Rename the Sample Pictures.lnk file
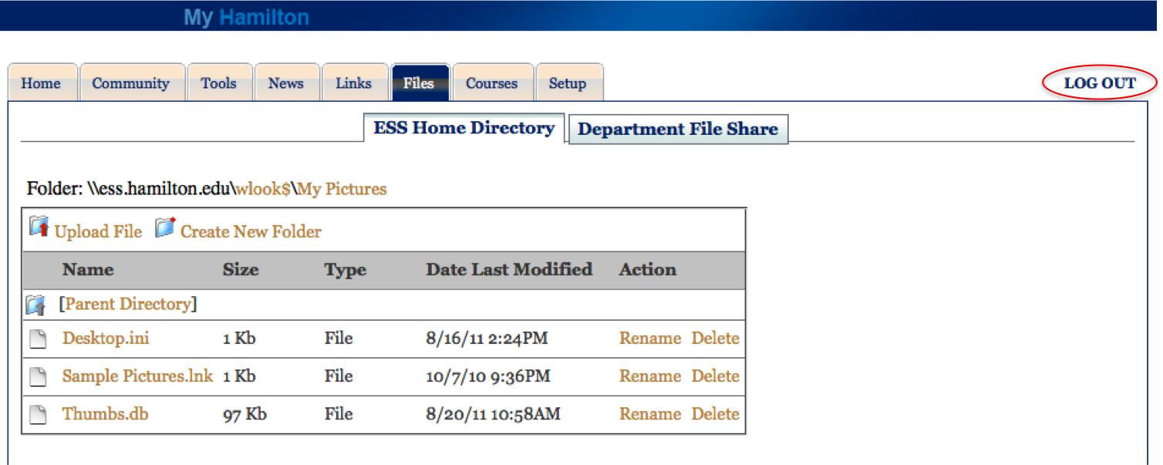 click(x=650, y=376)
